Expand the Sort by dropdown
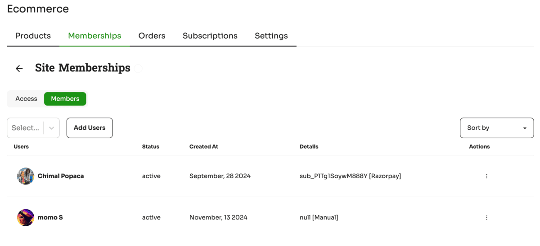This screenshot has height=246, width=540. click(497, 128)
